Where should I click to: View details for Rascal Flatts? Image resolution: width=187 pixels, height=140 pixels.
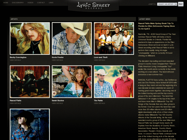pyautogui.click(x=15, y=104)
